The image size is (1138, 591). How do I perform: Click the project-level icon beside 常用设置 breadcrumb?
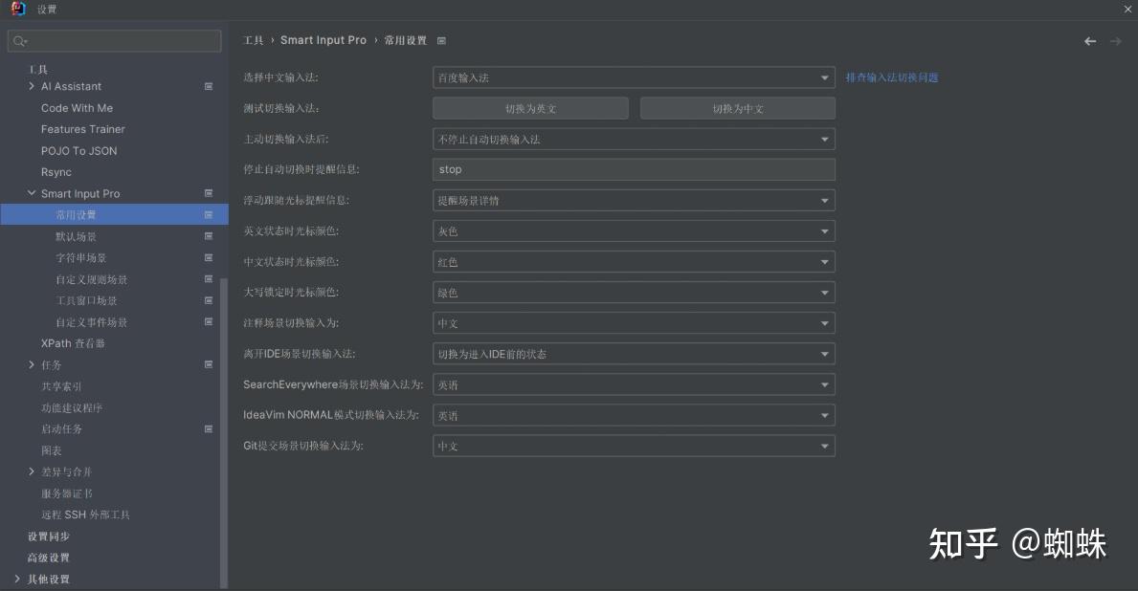point(441,40)
